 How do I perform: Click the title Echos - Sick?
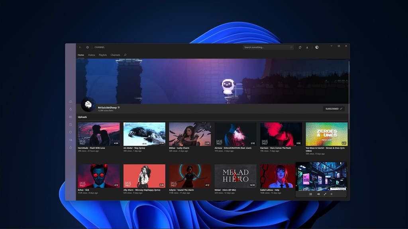tap(84, 190)
